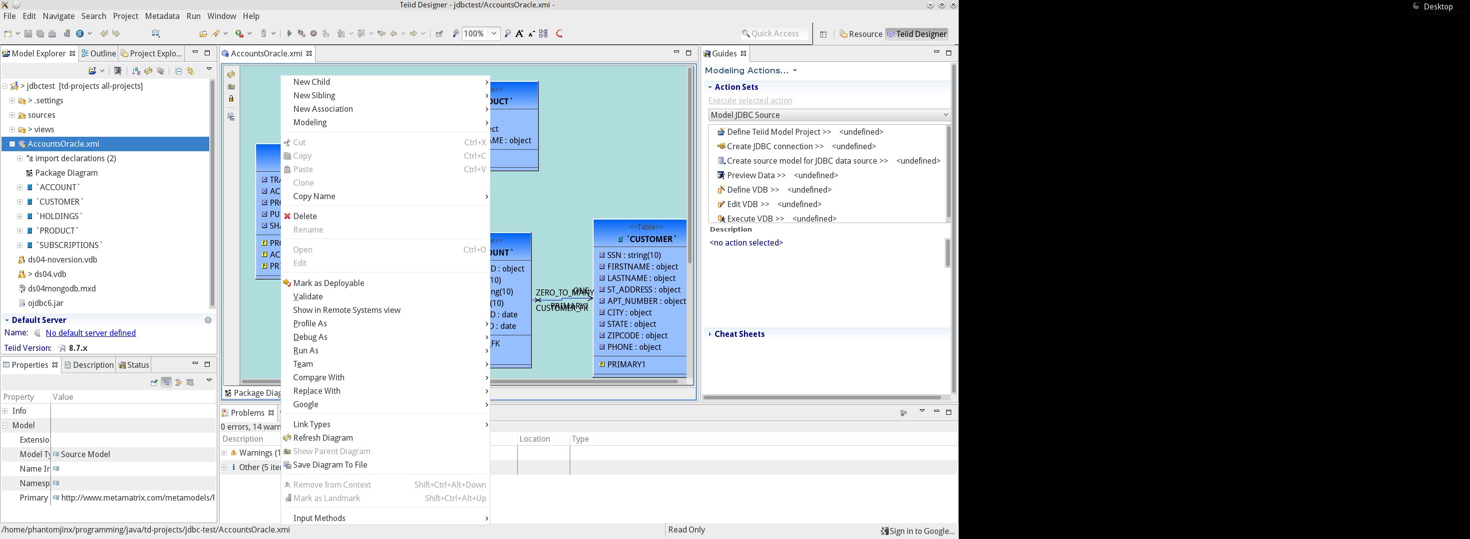
Task: Expand the `CUSTOMER` tree node
Action: point(20,202)
